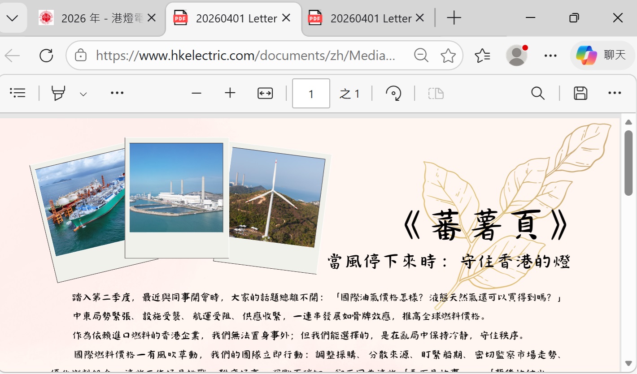
Task: Click the page number input field
Action: [311, 94]
